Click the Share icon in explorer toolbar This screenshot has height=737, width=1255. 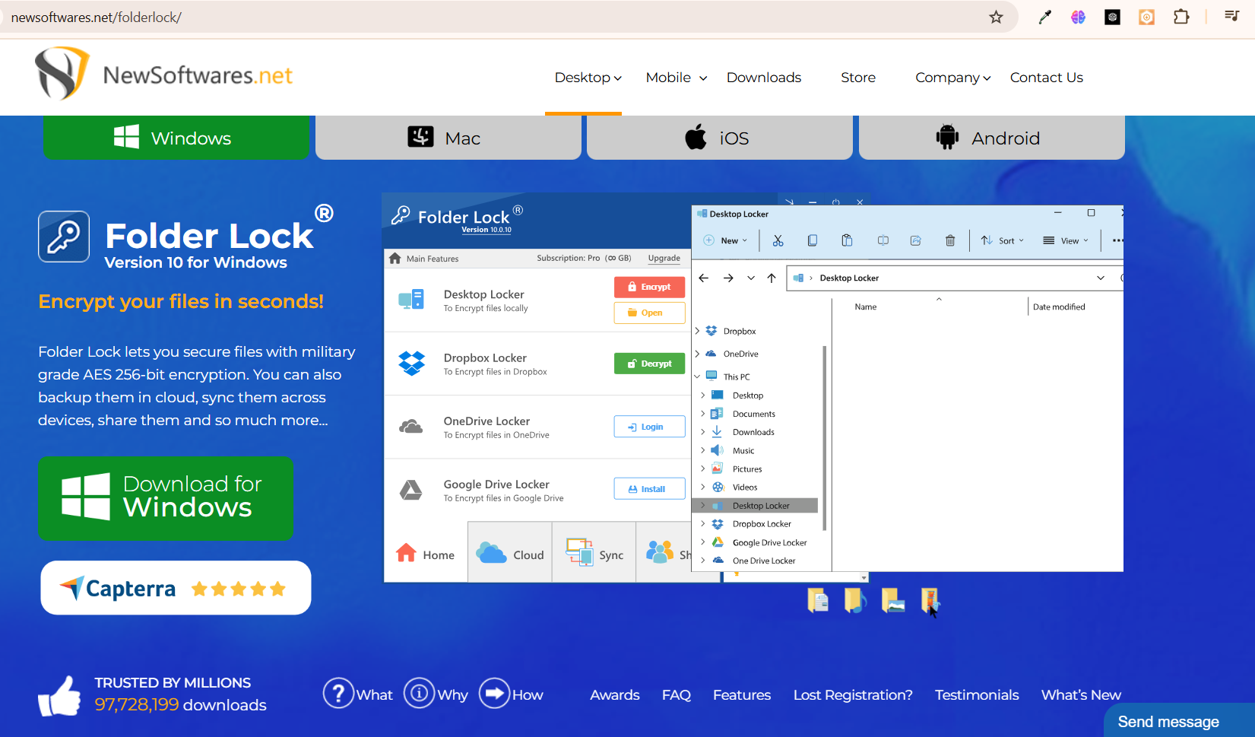916,240
